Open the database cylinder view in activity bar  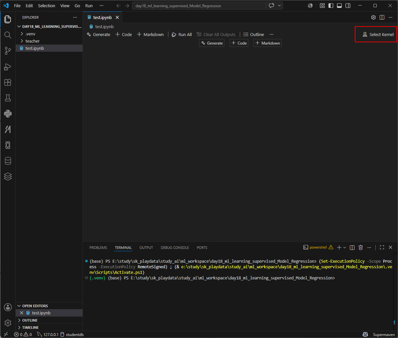[8, 161]
